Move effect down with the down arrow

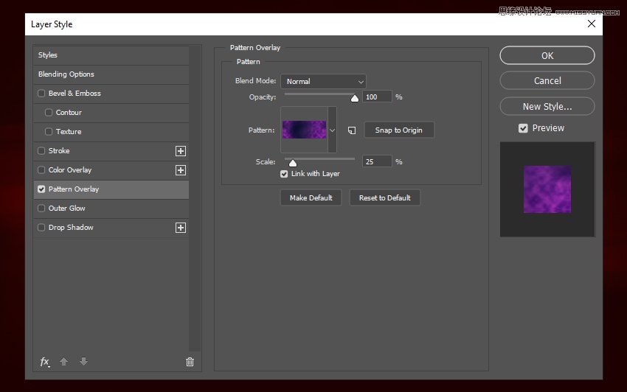(83, 362)
